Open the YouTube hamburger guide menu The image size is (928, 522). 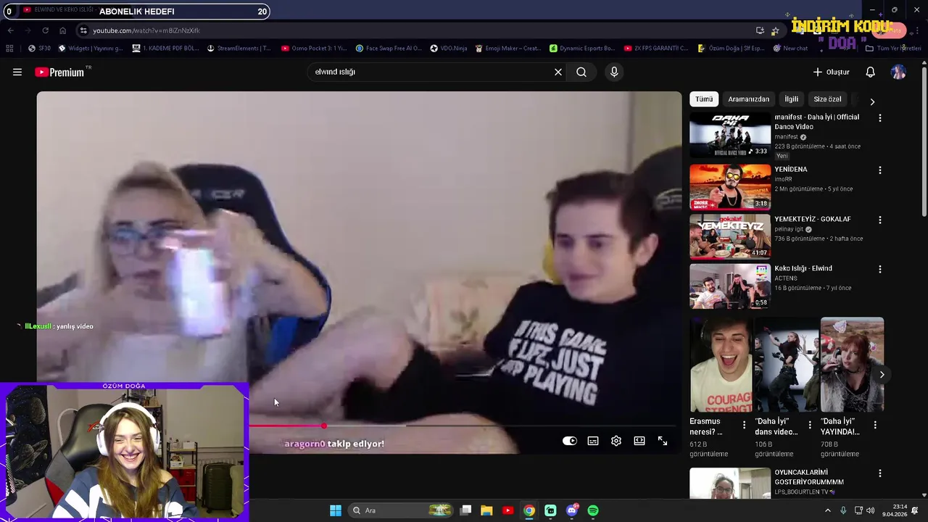click(x=17, y=72)
